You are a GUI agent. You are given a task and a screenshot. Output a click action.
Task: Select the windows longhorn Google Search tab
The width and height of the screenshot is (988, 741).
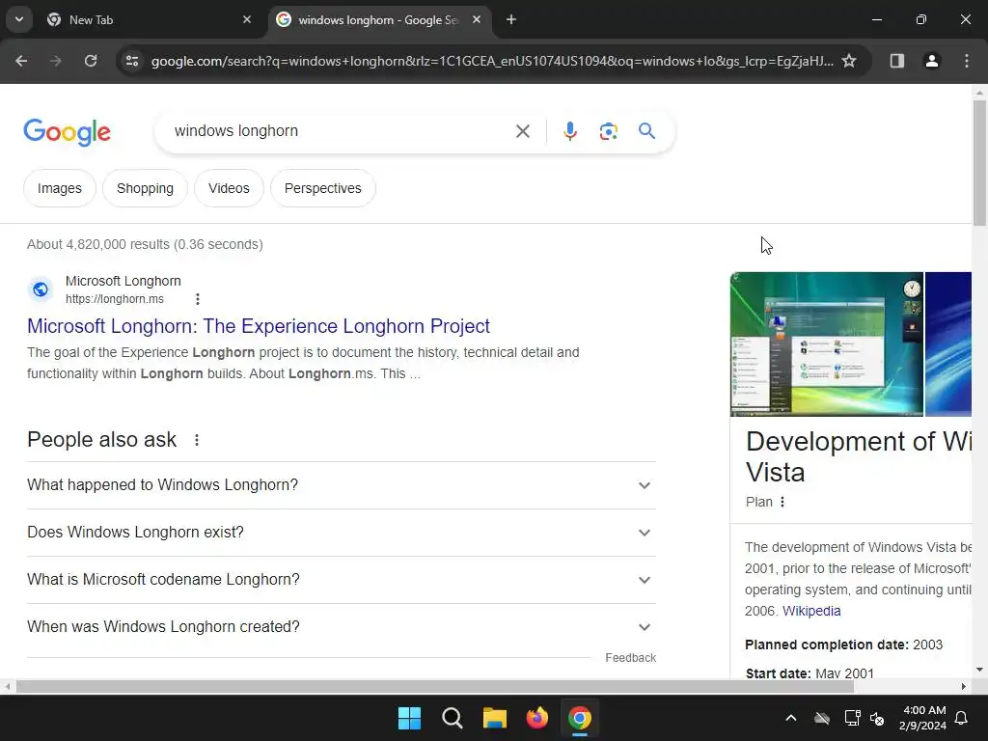tap(380, 19)
